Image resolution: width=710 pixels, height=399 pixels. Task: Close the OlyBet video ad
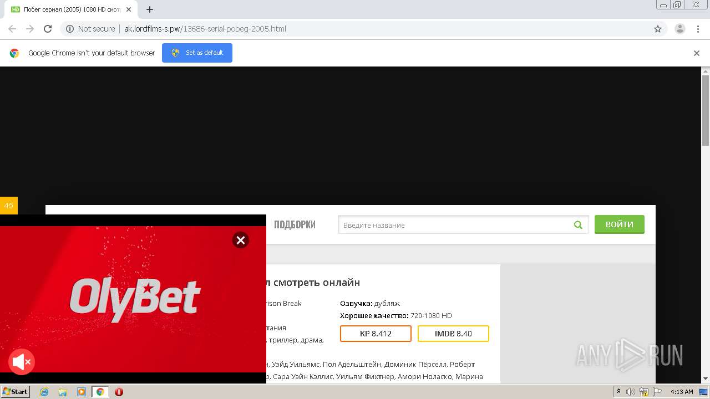pyautogui.click(x=240, y=240)
